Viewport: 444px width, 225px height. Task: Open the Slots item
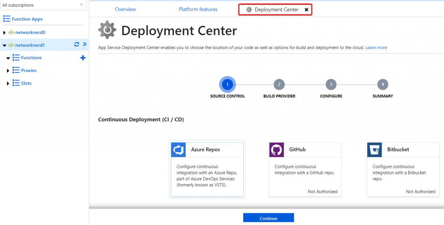[x=26, y=83]
